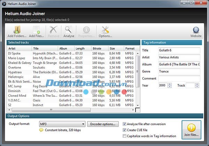This screenshot has height=146, width=209.
Task: Click horizontal scroll right arrow
Action: point(133,110)
